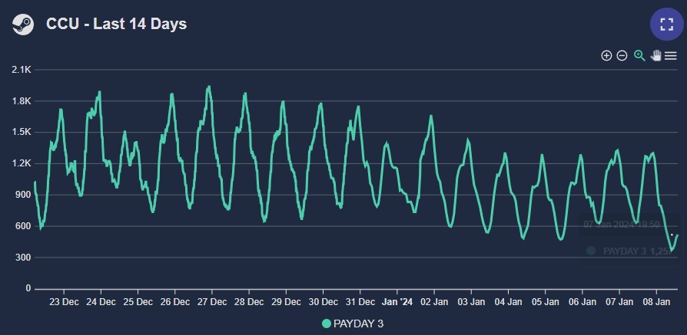The width and height of the screenshot is (687, 335).
Task: Click the 30 Dec axis label
Action: (323, 302)
